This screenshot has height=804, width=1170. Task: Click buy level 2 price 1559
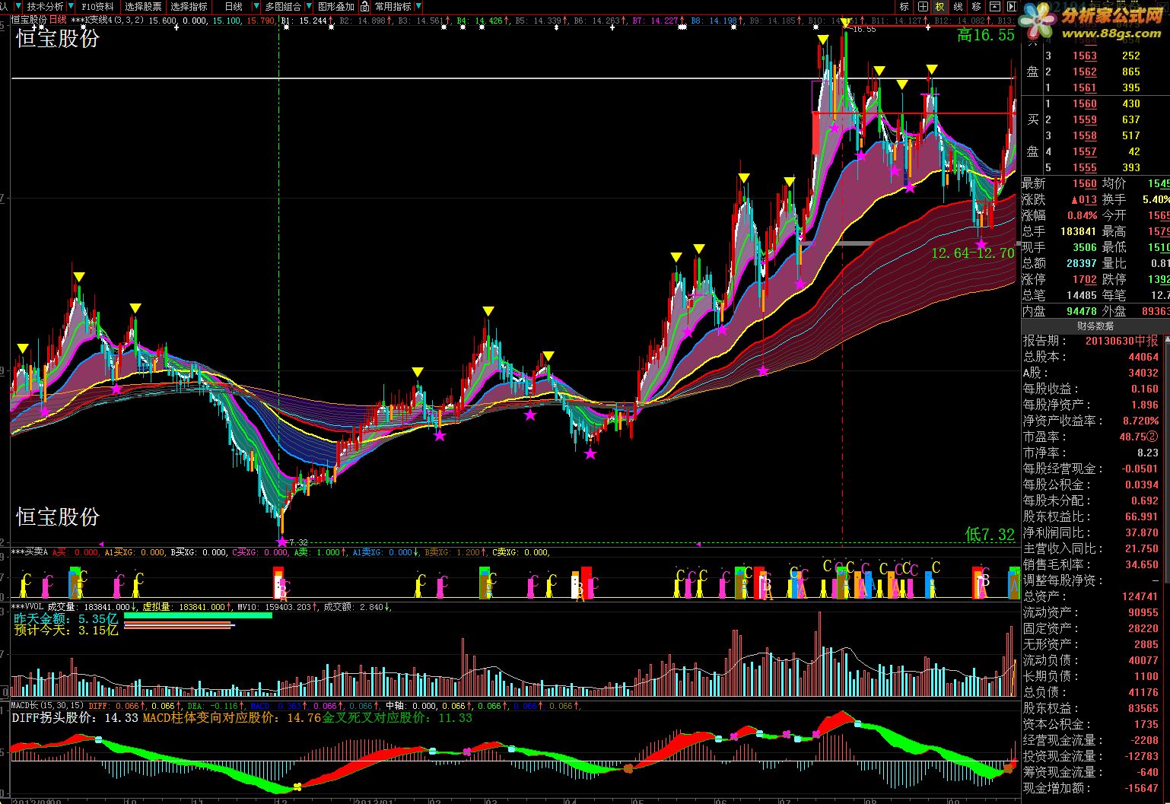[x=1085, y=119]
